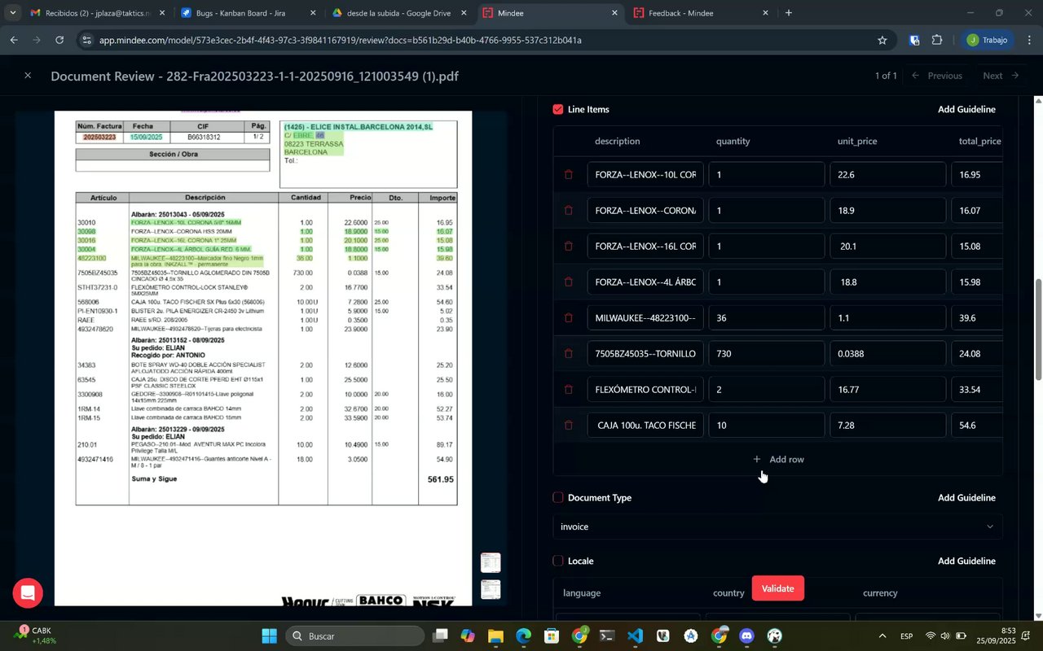
Task: Click the highlighted invoice number 202503223
Action: [x=100, y=138]
